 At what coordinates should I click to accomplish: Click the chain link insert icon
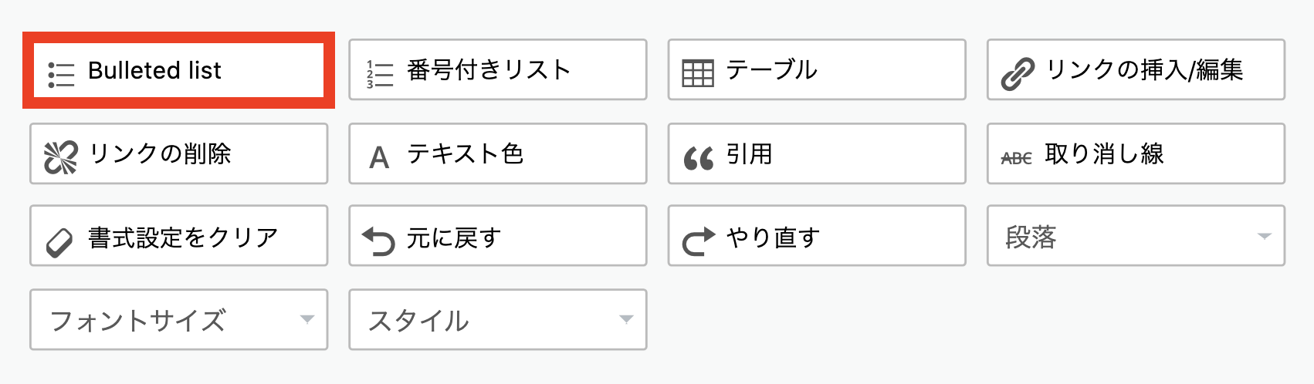coord(1018,75)
